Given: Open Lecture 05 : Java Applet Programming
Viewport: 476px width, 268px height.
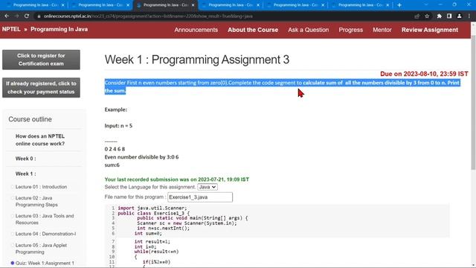Looking at the screenshot, I should coord(41,249).
